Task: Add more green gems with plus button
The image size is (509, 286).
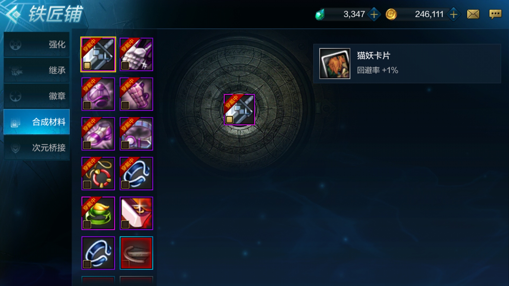Action: point(374,14)
